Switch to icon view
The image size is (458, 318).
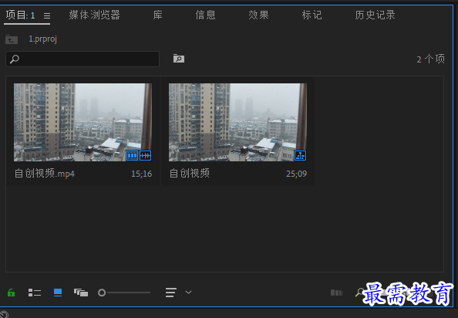click(58, 293)
